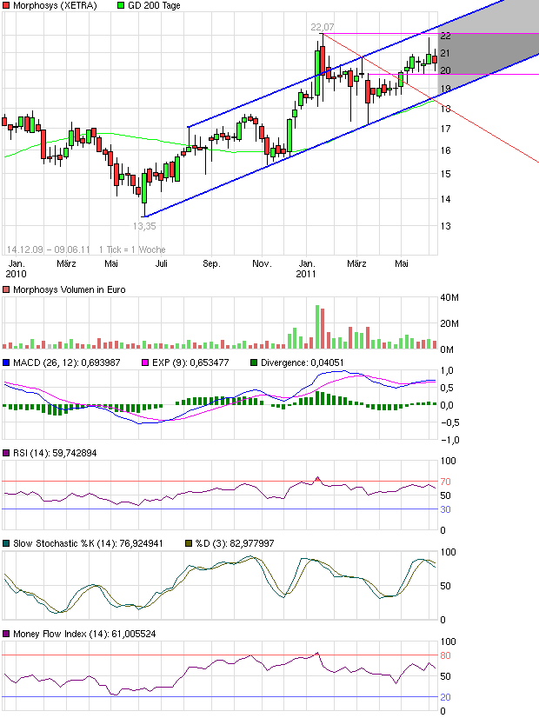Click the RSI (14) legend square
This screenshot has width=539, height=718.
click(6, 452)
